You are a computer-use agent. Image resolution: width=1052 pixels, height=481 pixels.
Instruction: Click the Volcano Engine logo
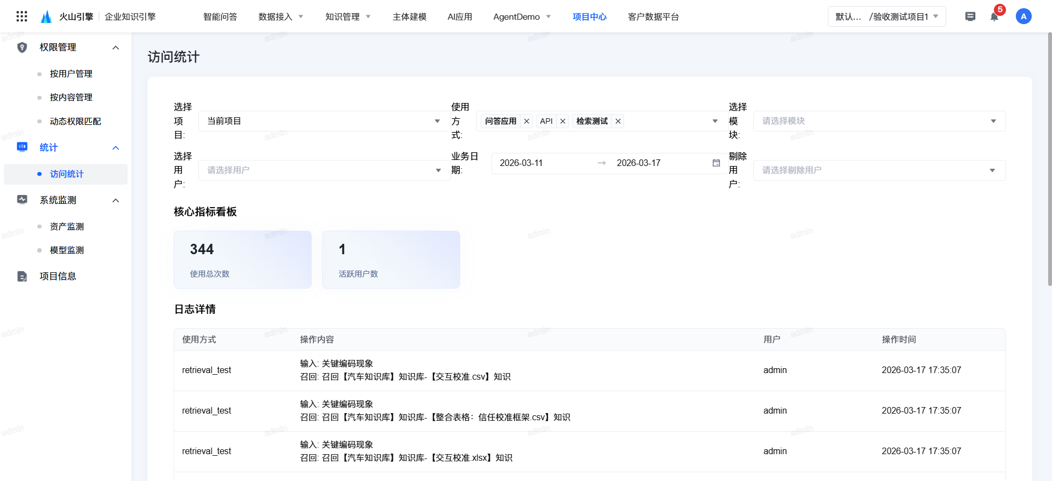pyautogui.click(x=47, y=16)
